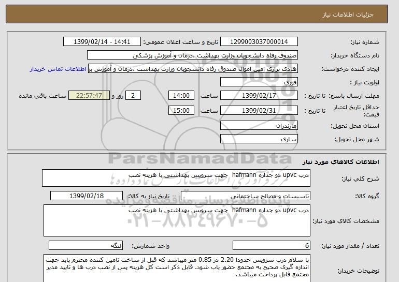Click label حداقل تاریخ اعتبار قیمت
The height and width of the screenshot is (282, 399).
click(357, 111)
